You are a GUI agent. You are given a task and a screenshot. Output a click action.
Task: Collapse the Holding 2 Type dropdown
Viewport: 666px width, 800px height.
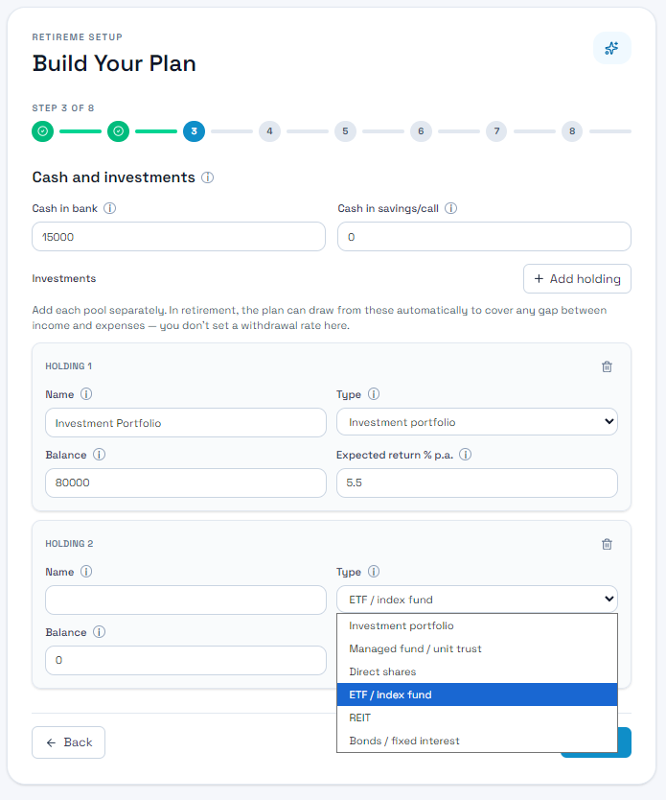477,599
